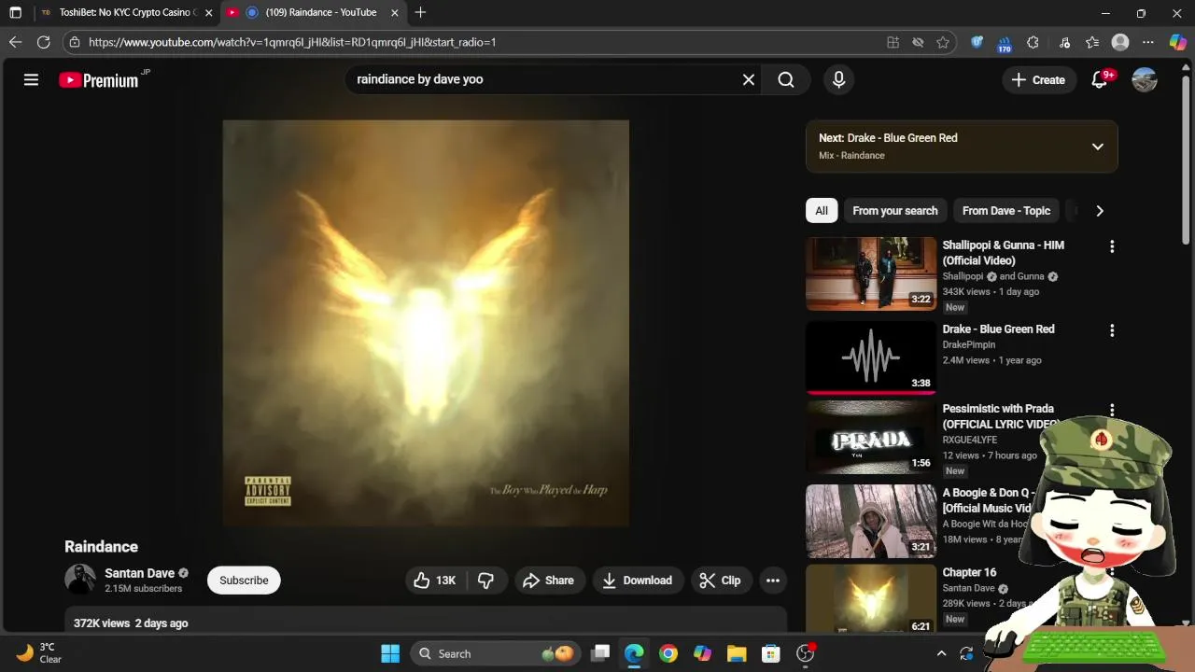The image size is (1195, 672).
Task: Add this page to favorites star
Action: [x=943, y=42]
